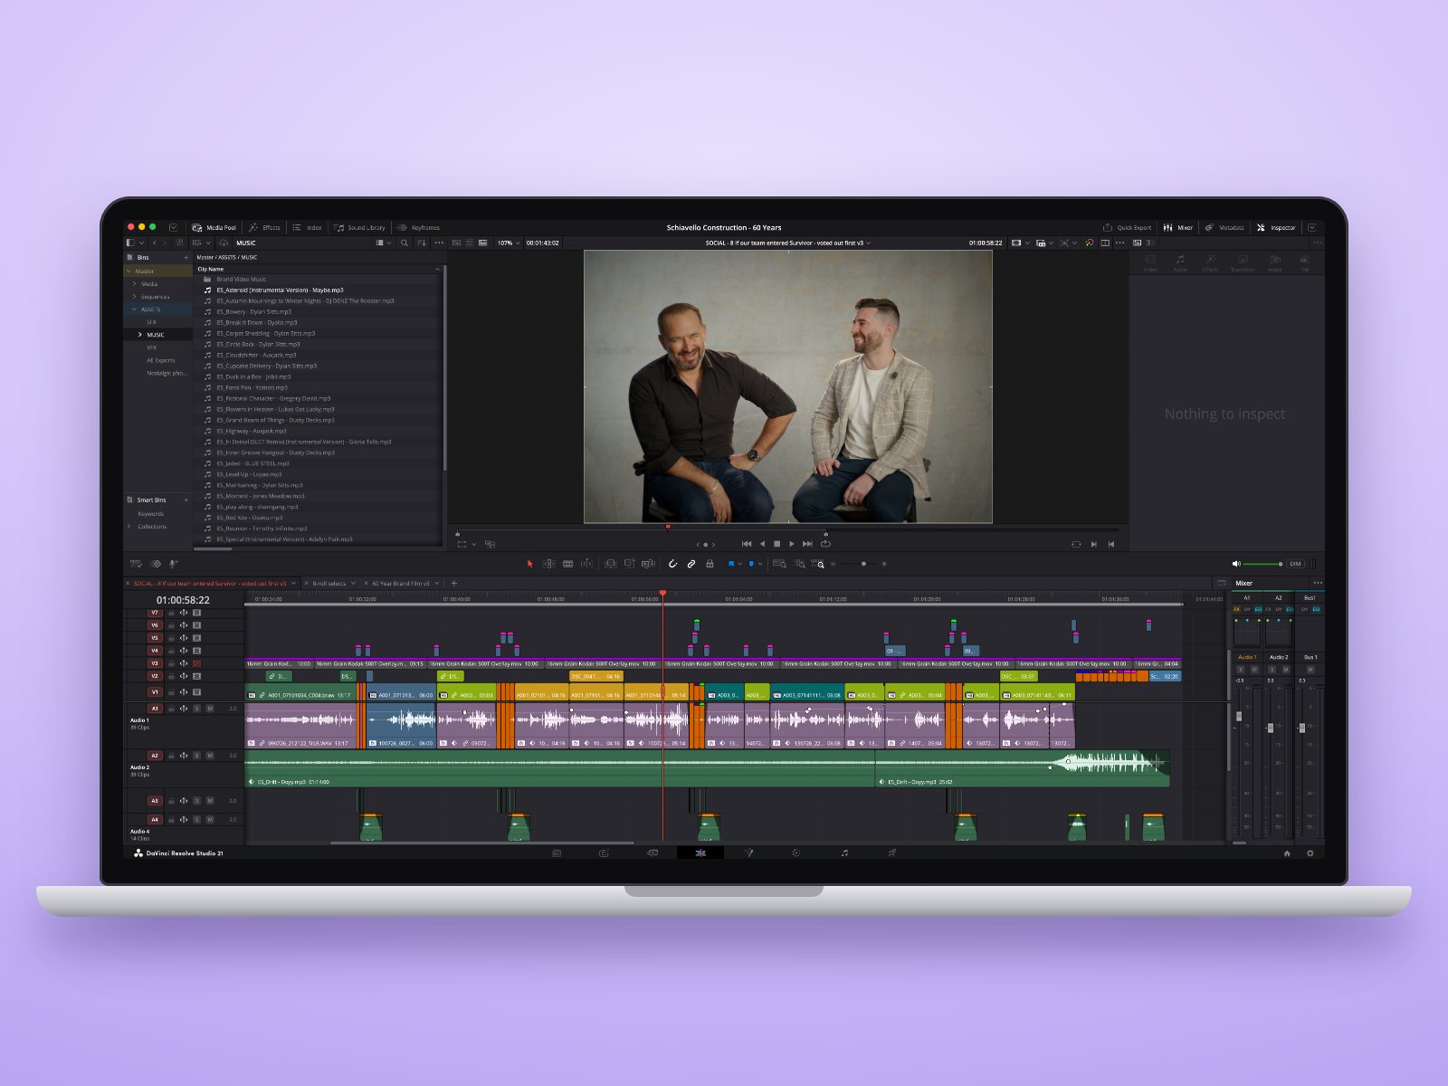
Task: Open the Deliver page rocket icon
Action: 892,853
